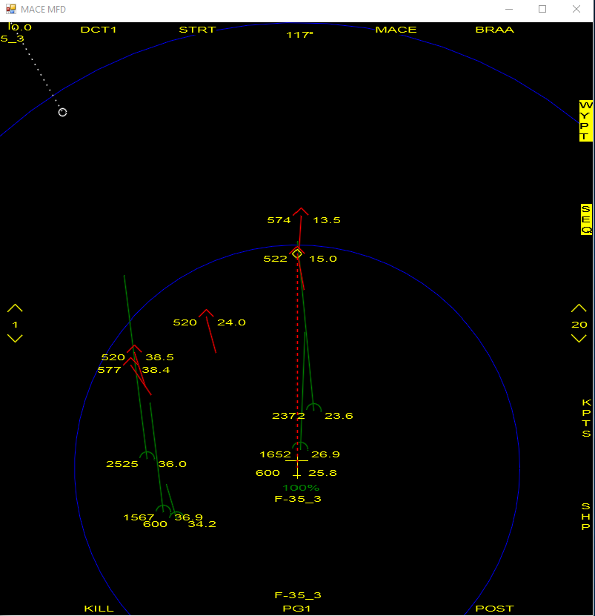Viewport: 595px width, 616px height.
Task: Select the friendly track symbol labeled 2372 23.6
Action: pos(313,408)
